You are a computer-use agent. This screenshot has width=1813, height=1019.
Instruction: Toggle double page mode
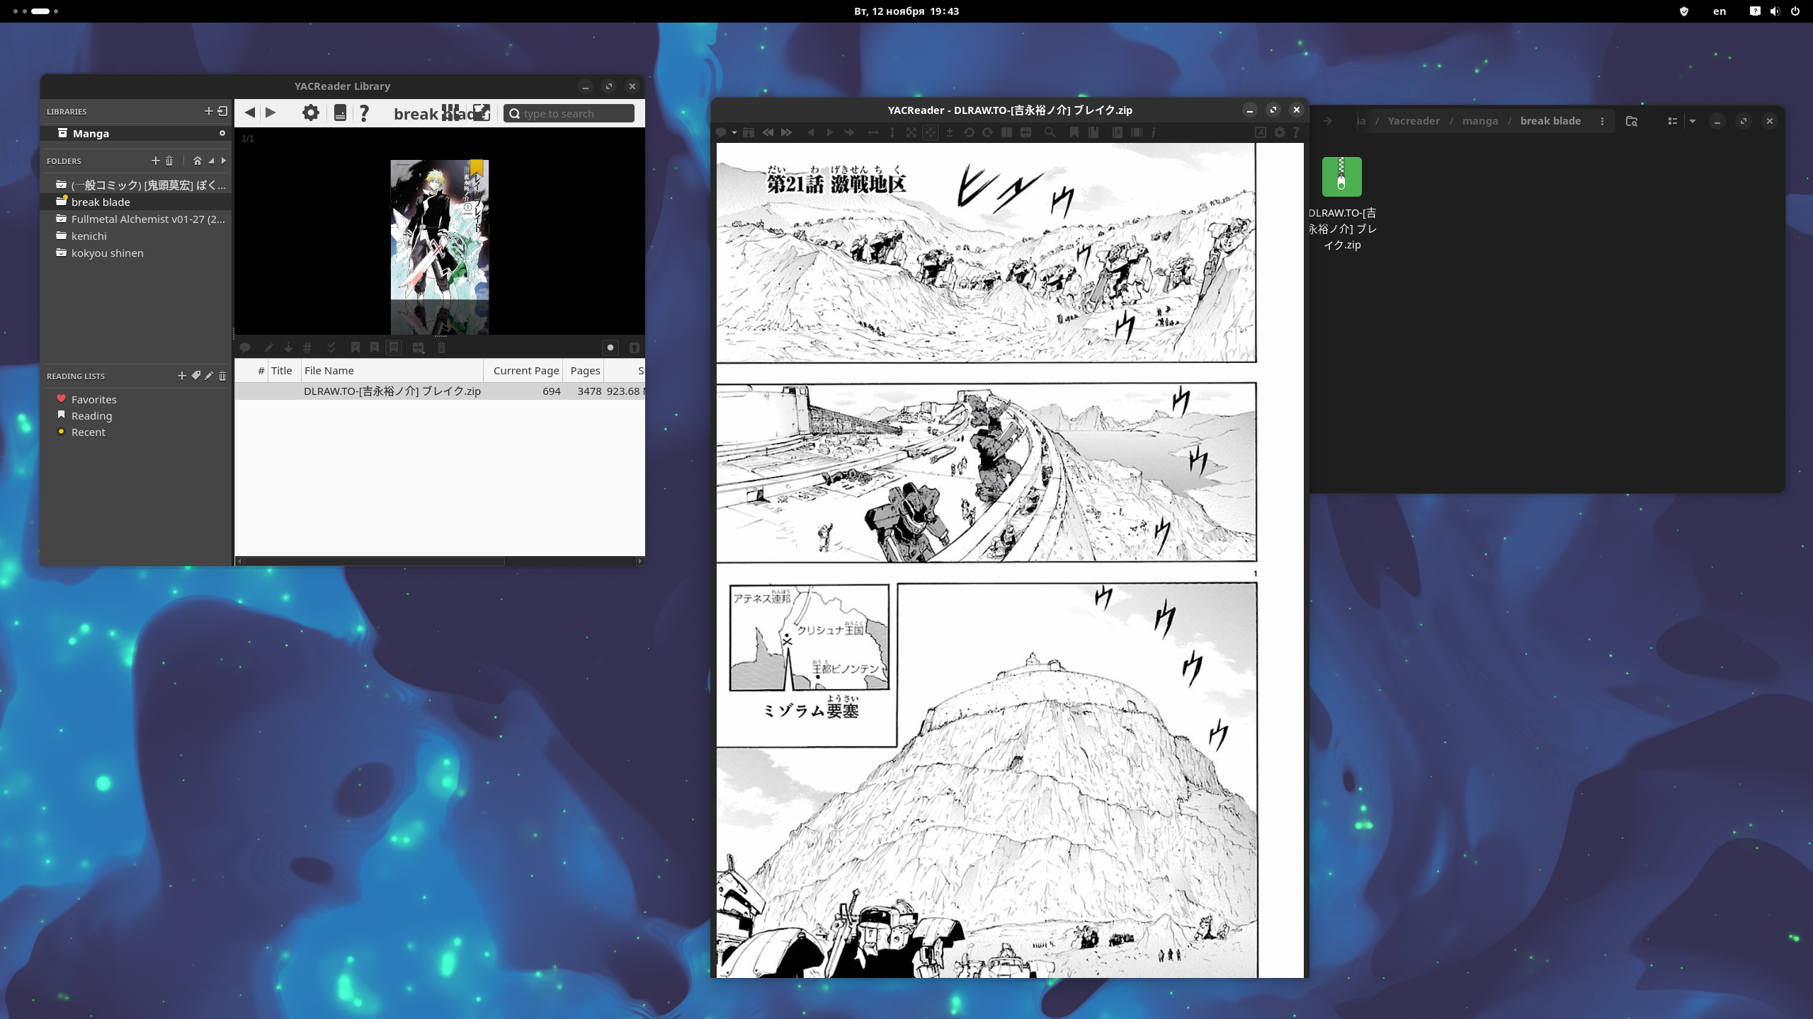pos(1006,132)
